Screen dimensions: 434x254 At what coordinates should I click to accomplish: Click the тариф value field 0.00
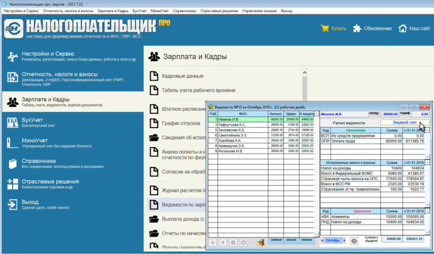click(x=420, y=114)
